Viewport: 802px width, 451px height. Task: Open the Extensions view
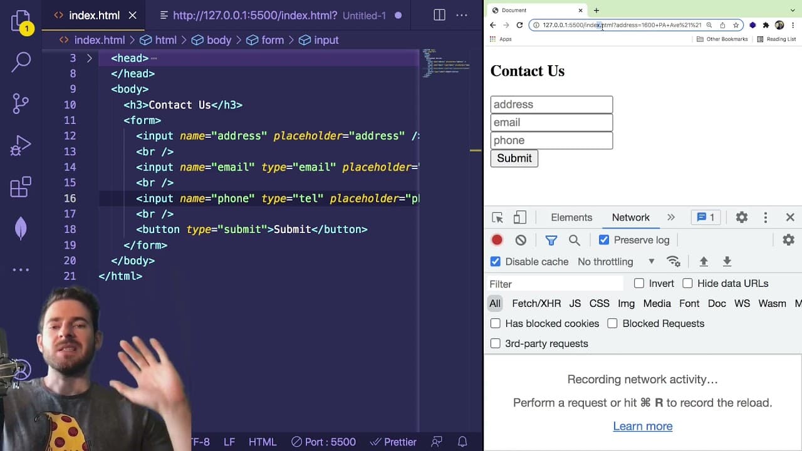[x=21, y=187]
